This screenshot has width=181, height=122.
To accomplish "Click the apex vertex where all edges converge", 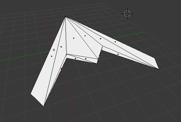I will coord(65,16).
